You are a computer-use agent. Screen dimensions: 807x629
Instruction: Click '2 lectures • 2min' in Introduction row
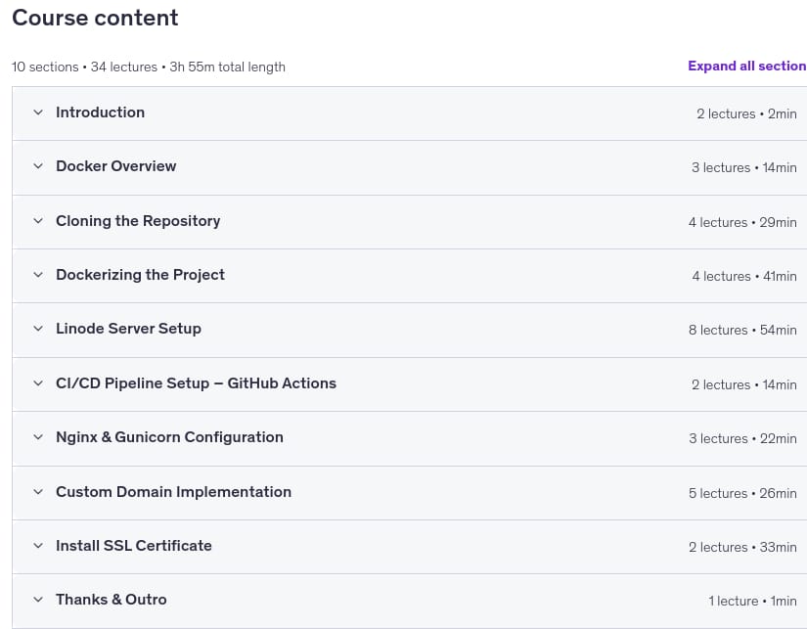coord(746,113)
